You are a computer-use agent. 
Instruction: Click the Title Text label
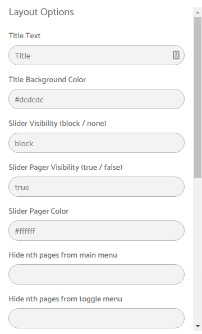point(25,35)
